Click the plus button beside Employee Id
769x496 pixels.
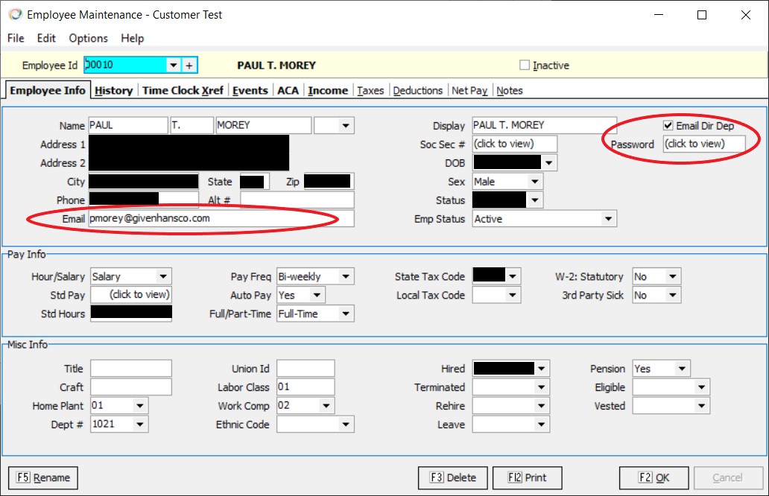pos(189,66)
